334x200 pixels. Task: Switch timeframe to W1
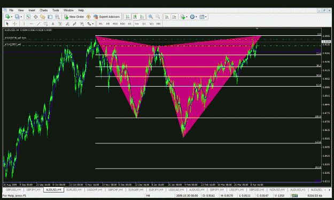151,24
